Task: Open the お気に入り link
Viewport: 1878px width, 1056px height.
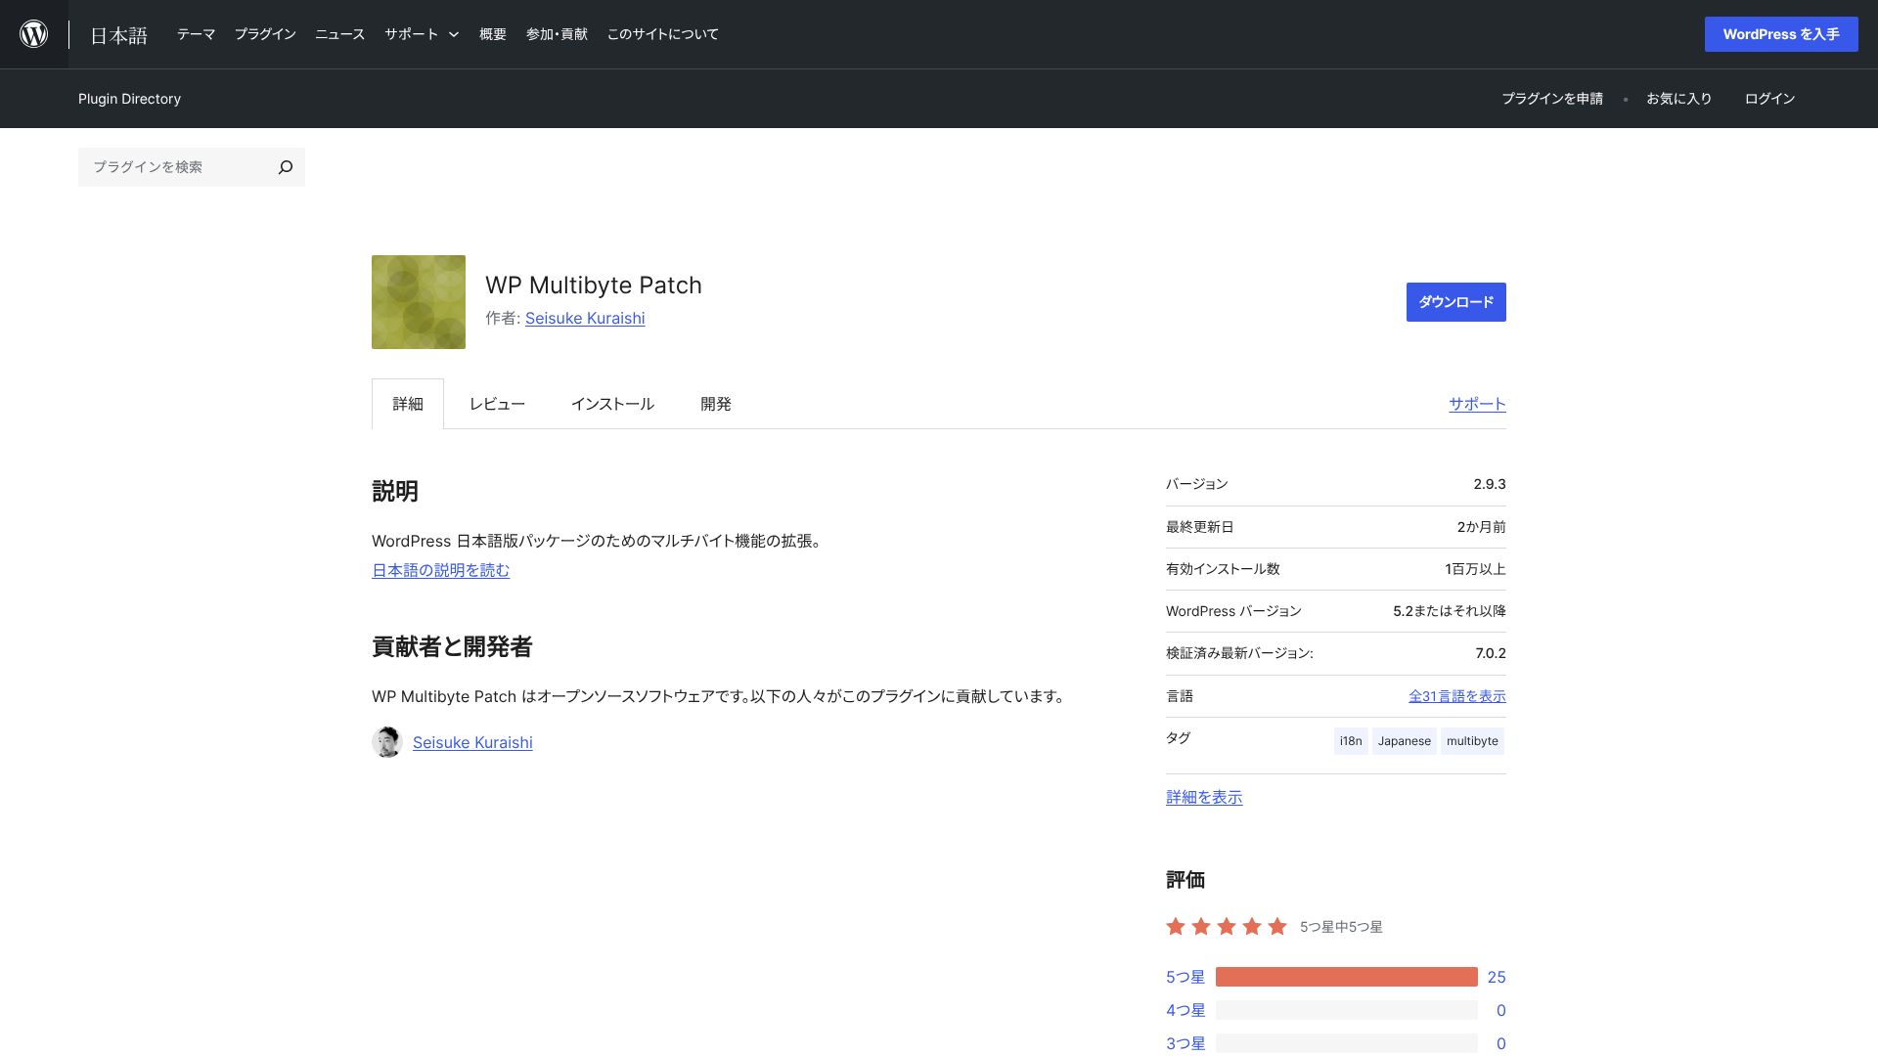Action: click(x=1678, y=99)
